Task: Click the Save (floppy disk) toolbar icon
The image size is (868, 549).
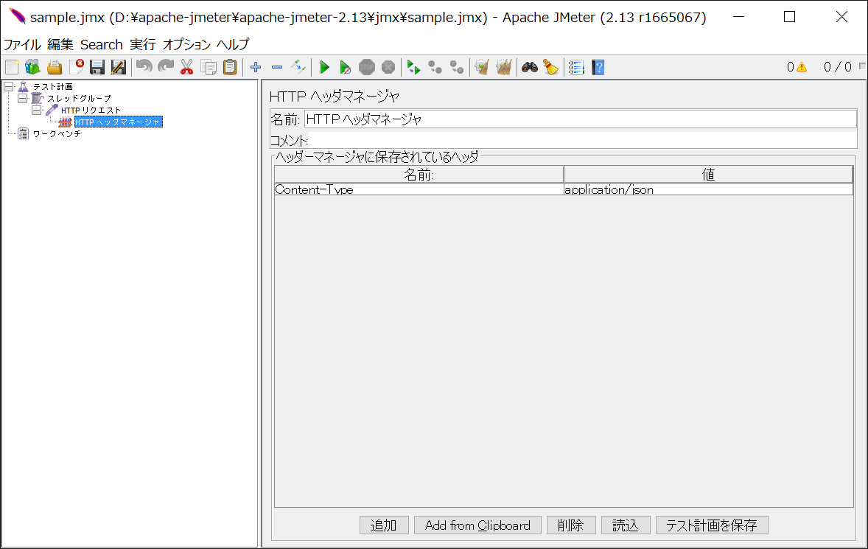Action: pos(97,68)
